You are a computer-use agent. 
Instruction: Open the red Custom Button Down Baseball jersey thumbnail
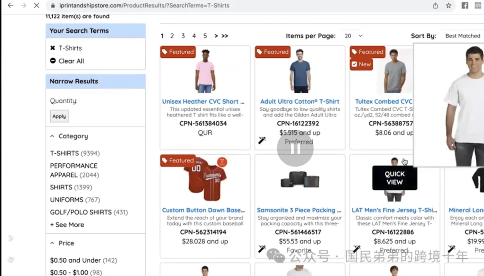205,178
